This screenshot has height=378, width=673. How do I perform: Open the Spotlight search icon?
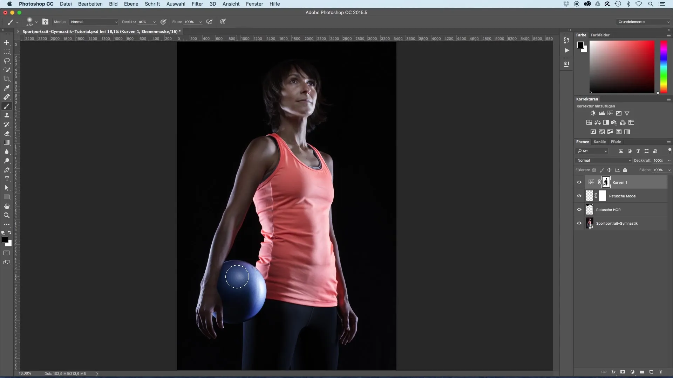[x=651, y=4]
